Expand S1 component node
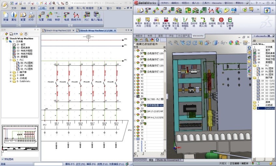 coord(135,127)
